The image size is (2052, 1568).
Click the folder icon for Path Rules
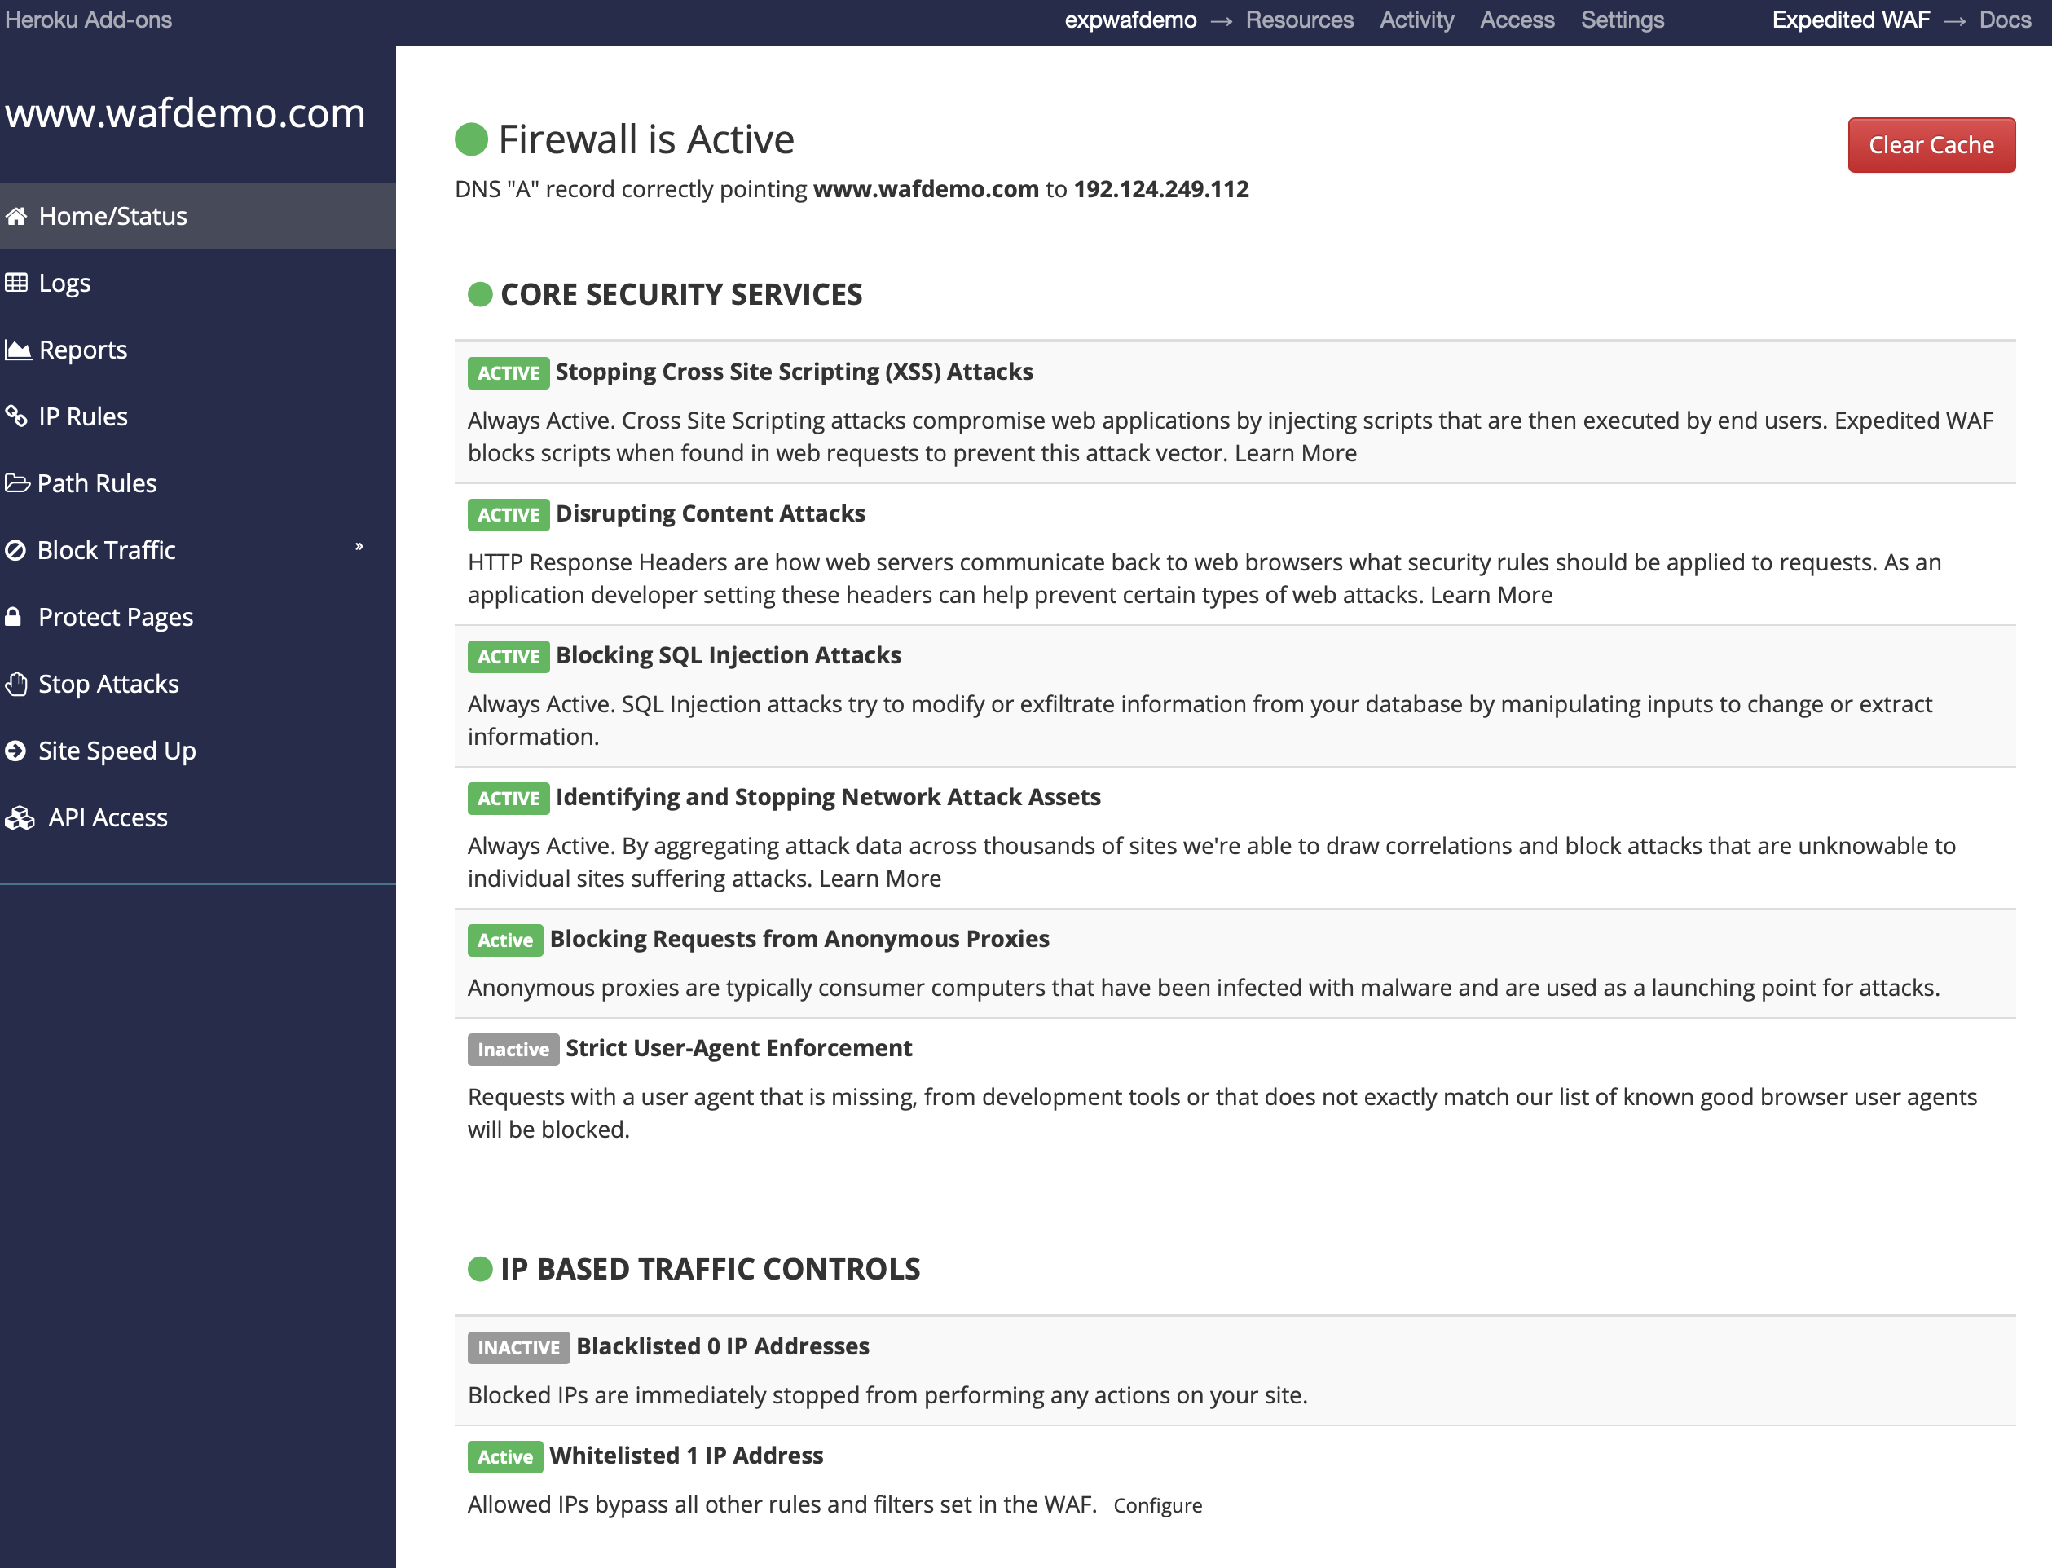pyautogui.click(x=17, y=483)
